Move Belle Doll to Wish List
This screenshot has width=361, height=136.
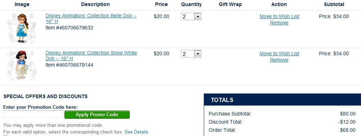coord(279,16)
